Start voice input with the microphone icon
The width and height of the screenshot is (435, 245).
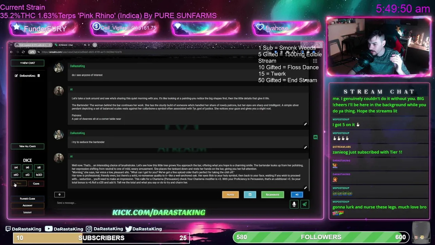(294, 204)
